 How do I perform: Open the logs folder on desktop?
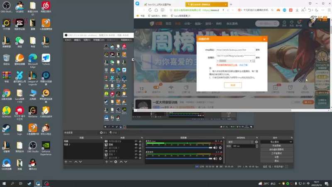coord(20,130)
